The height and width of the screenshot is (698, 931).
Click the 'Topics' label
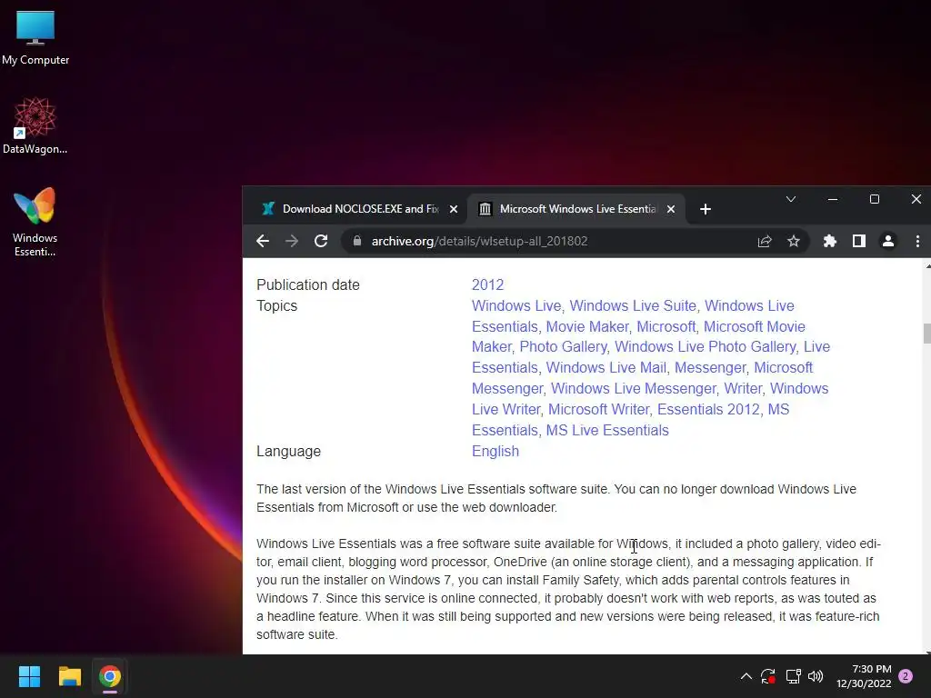276,305
